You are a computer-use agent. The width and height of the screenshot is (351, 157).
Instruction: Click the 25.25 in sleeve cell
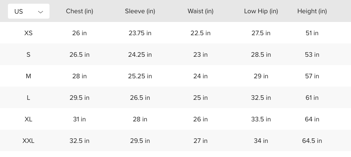140,76
